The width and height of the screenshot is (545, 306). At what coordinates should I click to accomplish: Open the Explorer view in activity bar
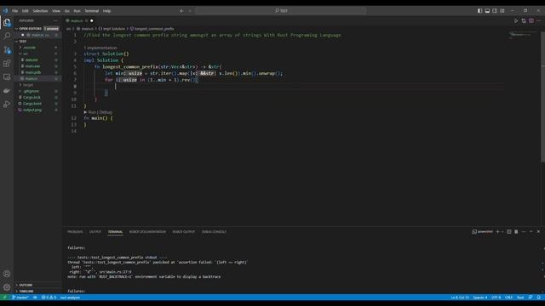(7, 23)
